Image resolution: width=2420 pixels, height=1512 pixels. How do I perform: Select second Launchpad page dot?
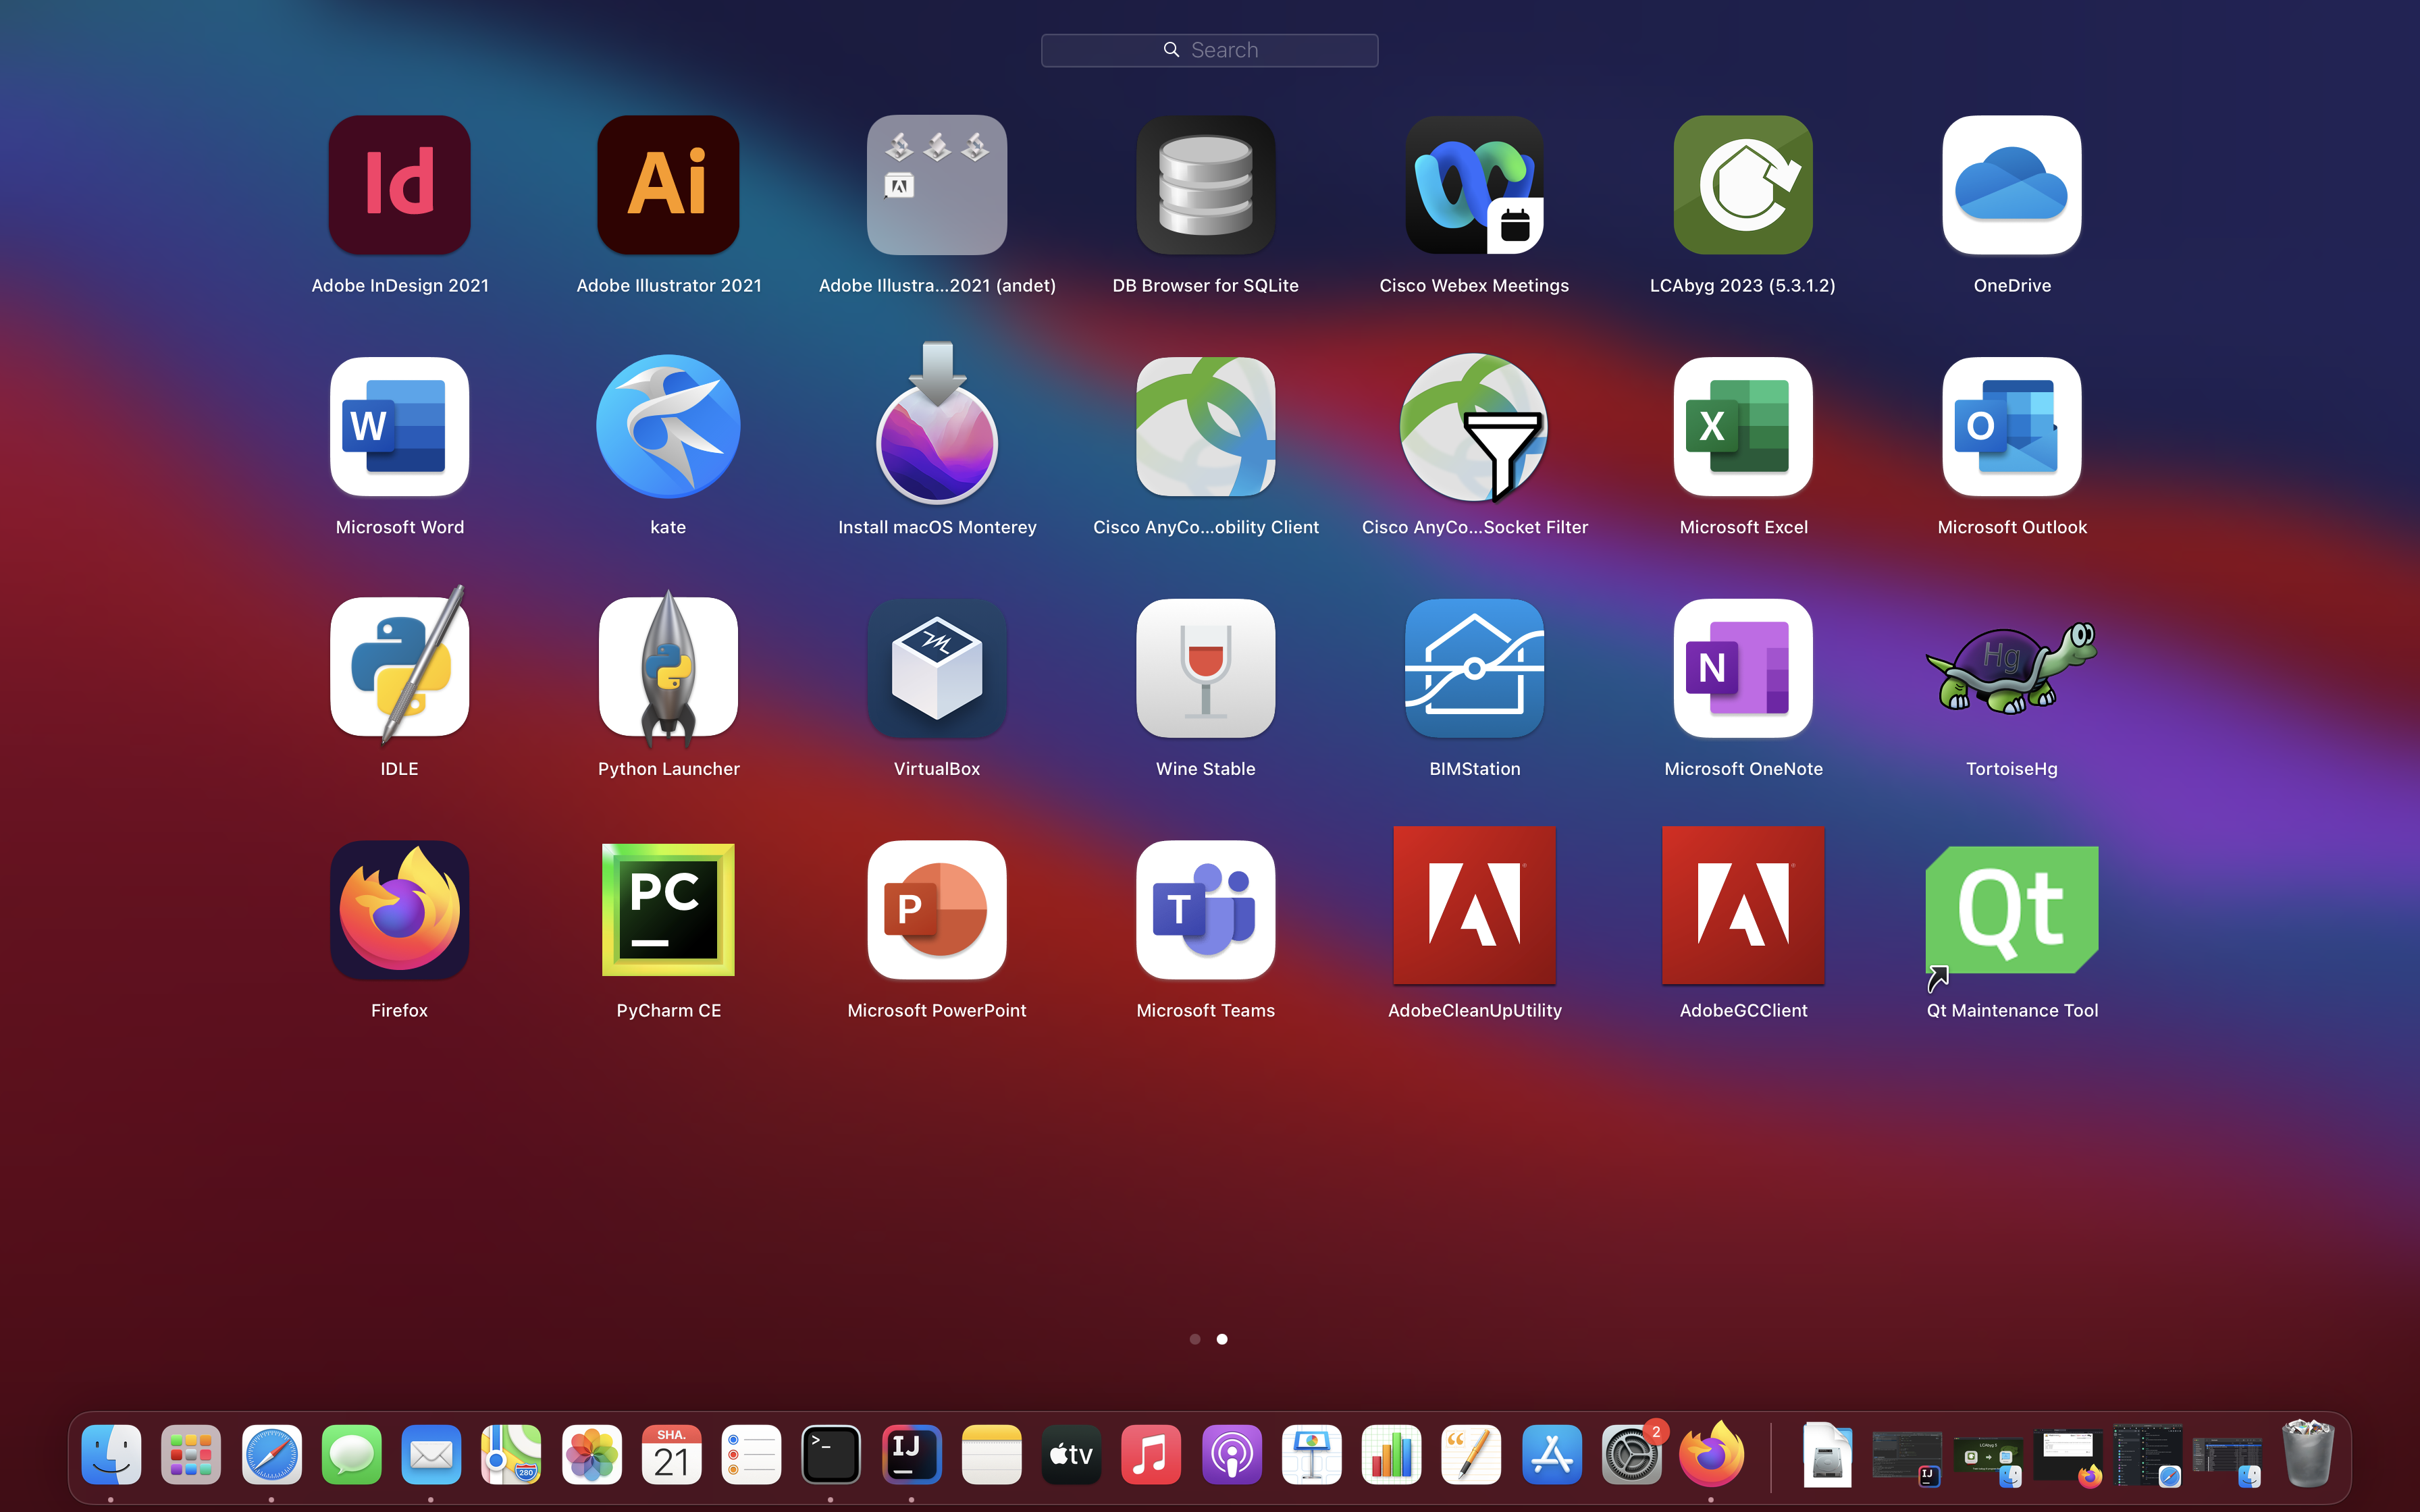[1222, 1339]
